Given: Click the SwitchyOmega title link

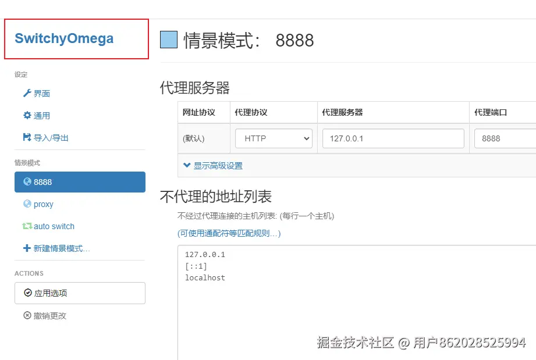Looking at the screenshot, I should 64,38.
